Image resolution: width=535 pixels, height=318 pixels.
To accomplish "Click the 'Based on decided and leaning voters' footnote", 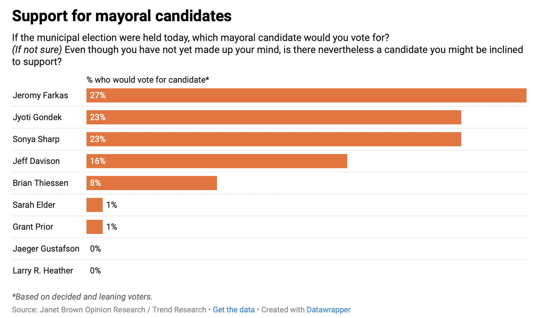I will pos(82,297).
